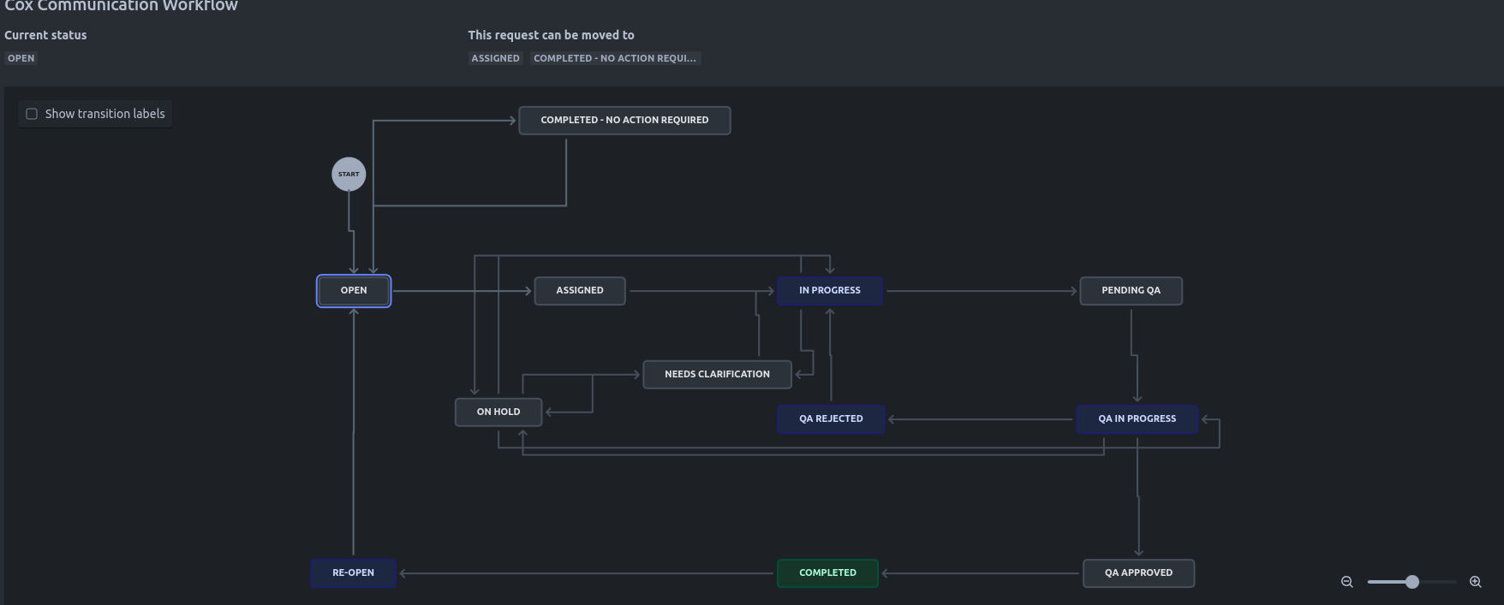Click the COMPLETED - NO ACTION REQUIRED diagram node
Viewport: 1504px width, 605px height.
pyautogui.click(x=624, y=121)
